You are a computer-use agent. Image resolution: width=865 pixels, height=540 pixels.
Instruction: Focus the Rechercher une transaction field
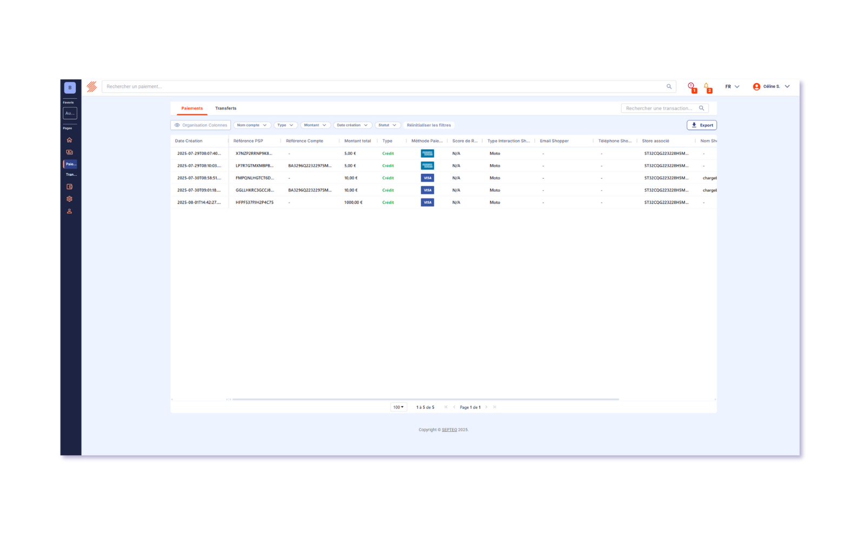664,108
